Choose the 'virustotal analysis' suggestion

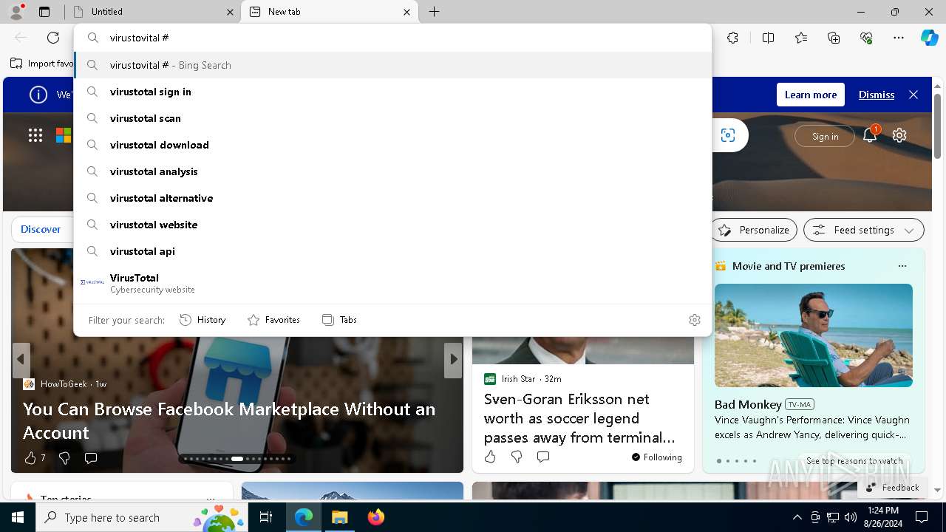392,171
